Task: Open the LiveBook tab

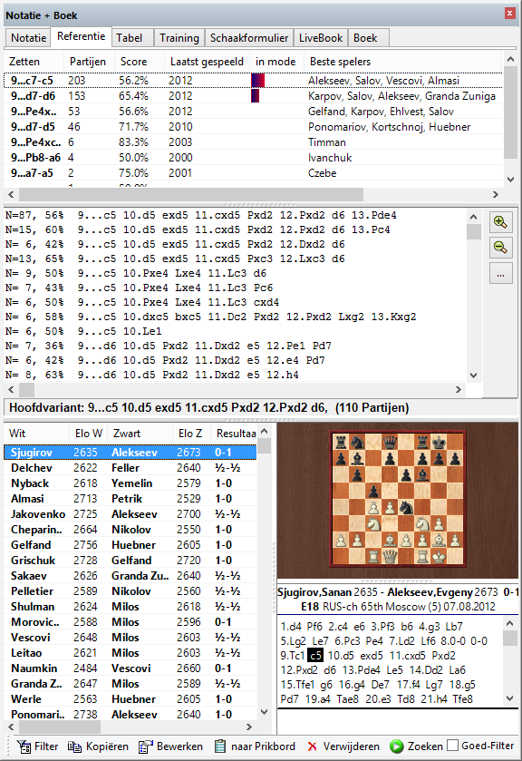Action: click(321, 38)
